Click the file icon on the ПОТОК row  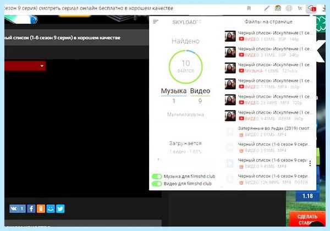[229, 179]
